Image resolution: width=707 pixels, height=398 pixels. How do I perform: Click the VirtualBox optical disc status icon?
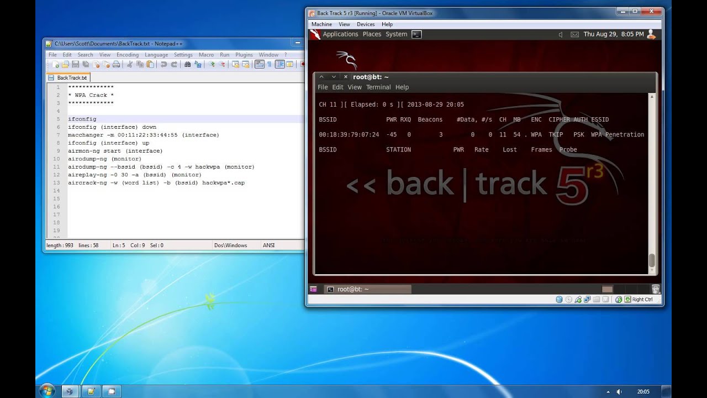(x=569, y=300)
